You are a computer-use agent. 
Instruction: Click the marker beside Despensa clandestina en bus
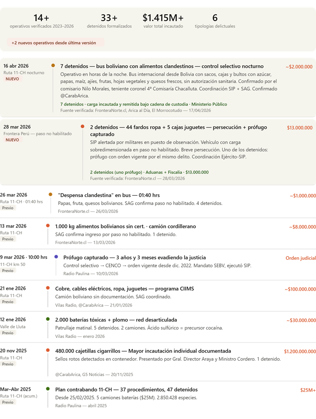coord(51,194)
